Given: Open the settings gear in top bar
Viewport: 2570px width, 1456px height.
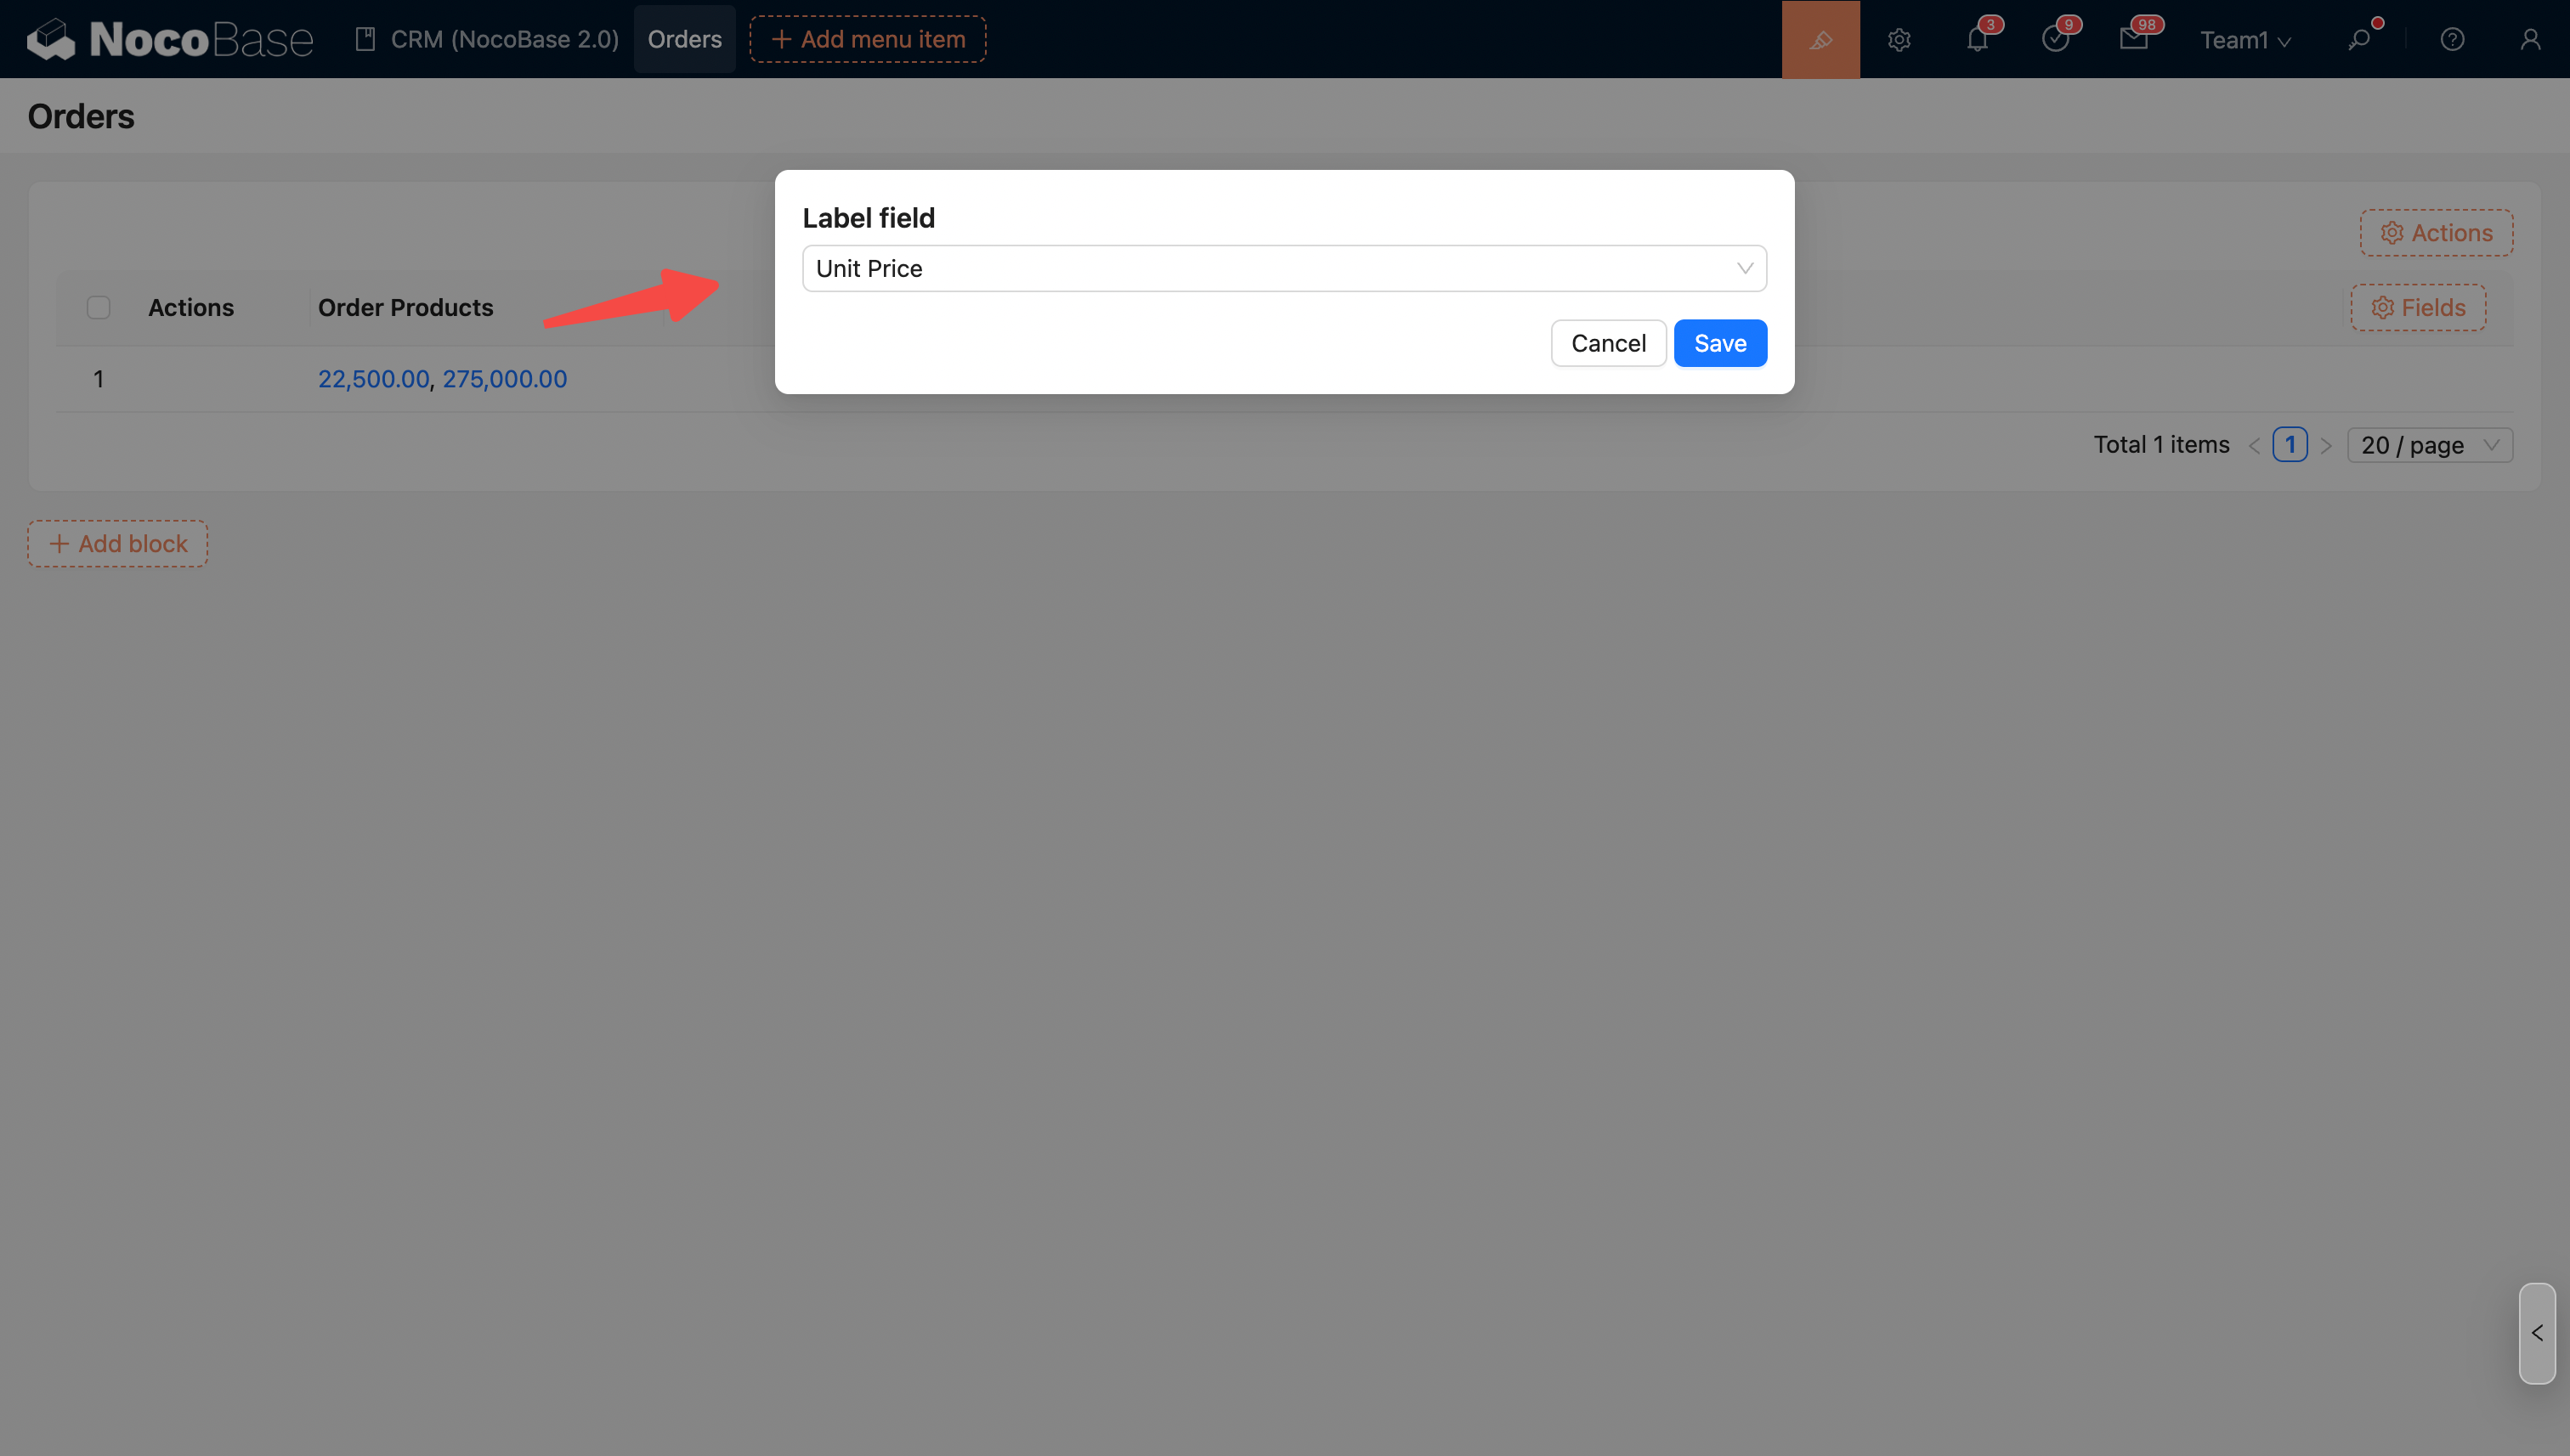Looking at the screenshot, I should tap(1899, 40).
